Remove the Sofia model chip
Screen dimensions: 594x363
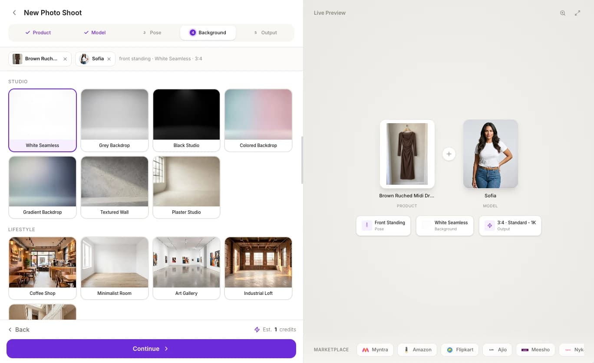point(109,59)
